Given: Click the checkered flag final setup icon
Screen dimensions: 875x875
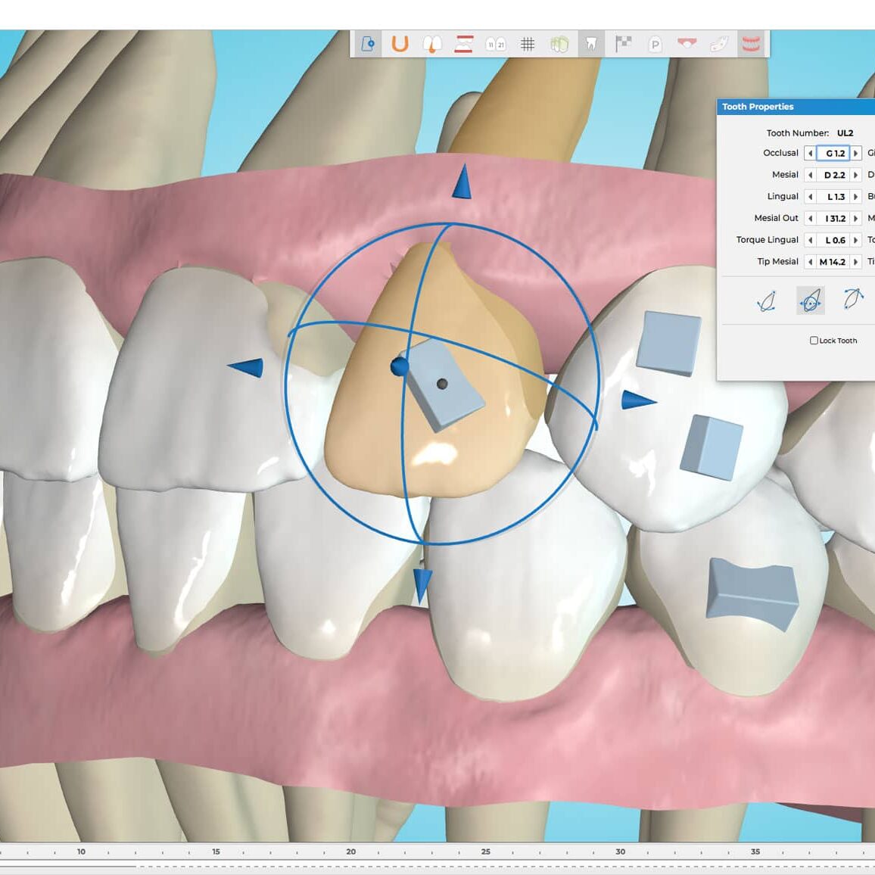Looking at the screenshot, I should pos(625,44).
